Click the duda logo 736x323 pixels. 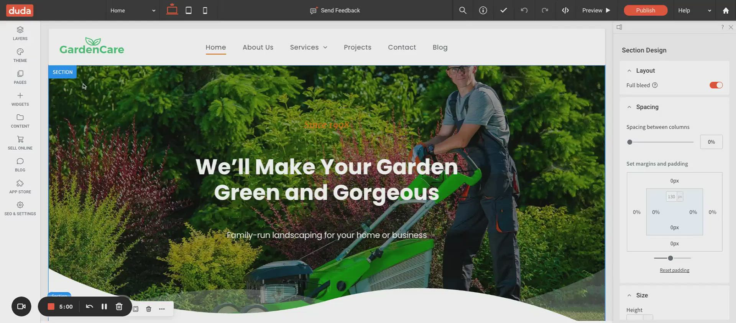[20, 10]
